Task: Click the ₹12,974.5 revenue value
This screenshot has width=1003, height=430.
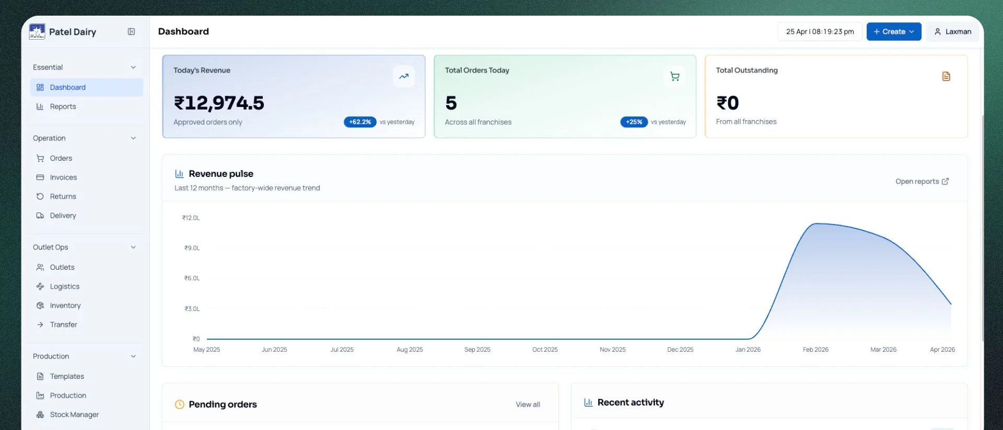Action: pyautogui.click(x=219, y=103)
